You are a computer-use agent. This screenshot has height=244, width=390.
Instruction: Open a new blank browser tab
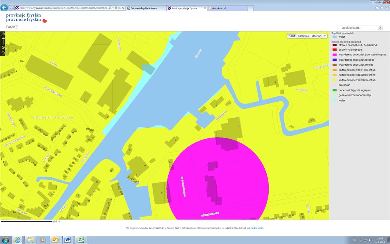tap(250, 8)
